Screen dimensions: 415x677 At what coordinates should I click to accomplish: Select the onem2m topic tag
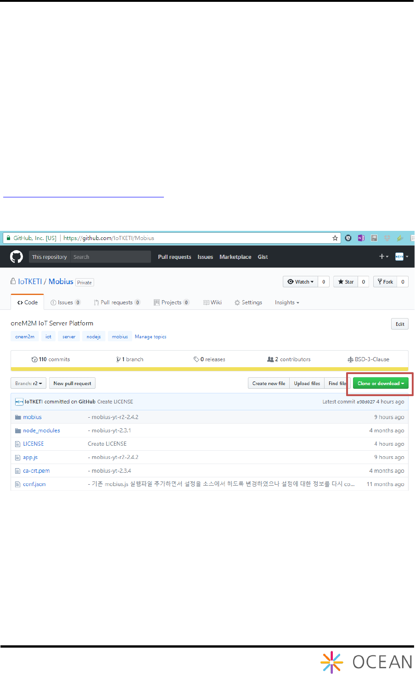coord(25,336)
